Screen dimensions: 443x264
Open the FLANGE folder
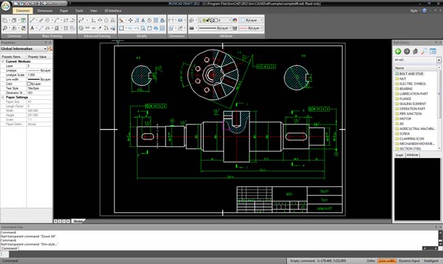tap(405, 99)
